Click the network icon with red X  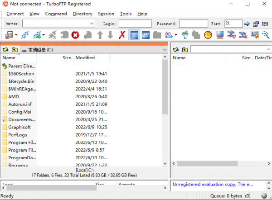point(243,35)
